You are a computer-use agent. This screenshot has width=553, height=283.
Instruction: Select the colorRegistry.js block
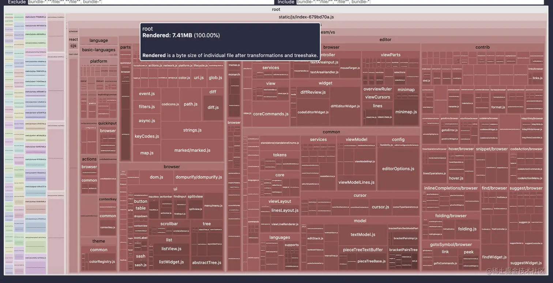click(102, 262)
